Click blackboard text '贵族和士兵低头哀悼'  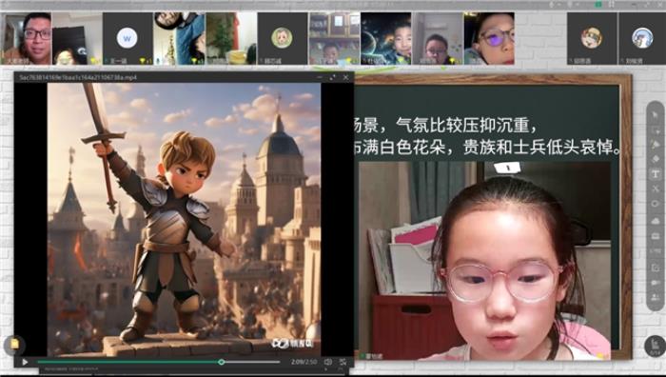pyautogui.click(x=538, y=147)
